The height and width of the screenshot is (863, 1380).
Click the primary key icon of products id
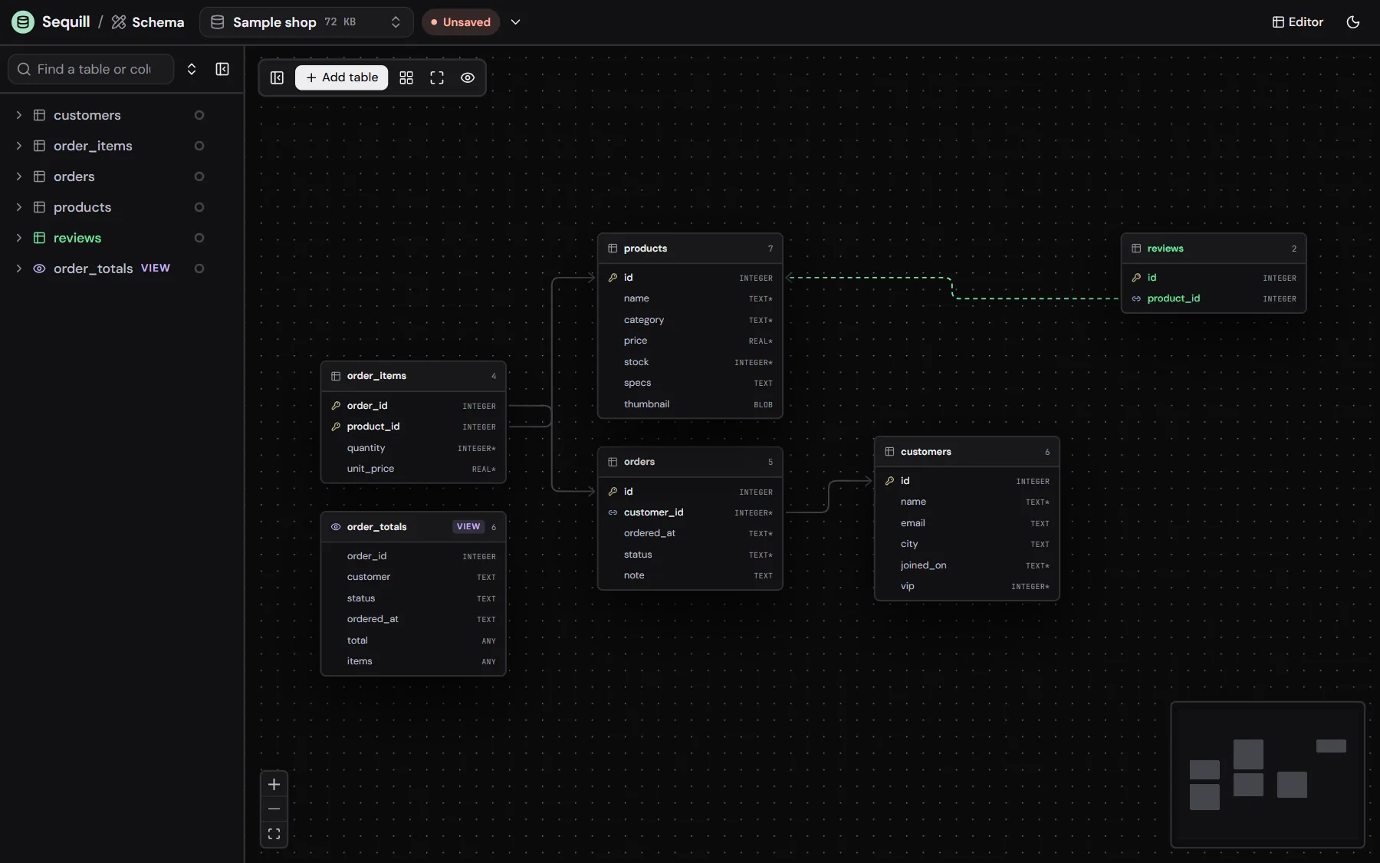click(x=613, y=278)
